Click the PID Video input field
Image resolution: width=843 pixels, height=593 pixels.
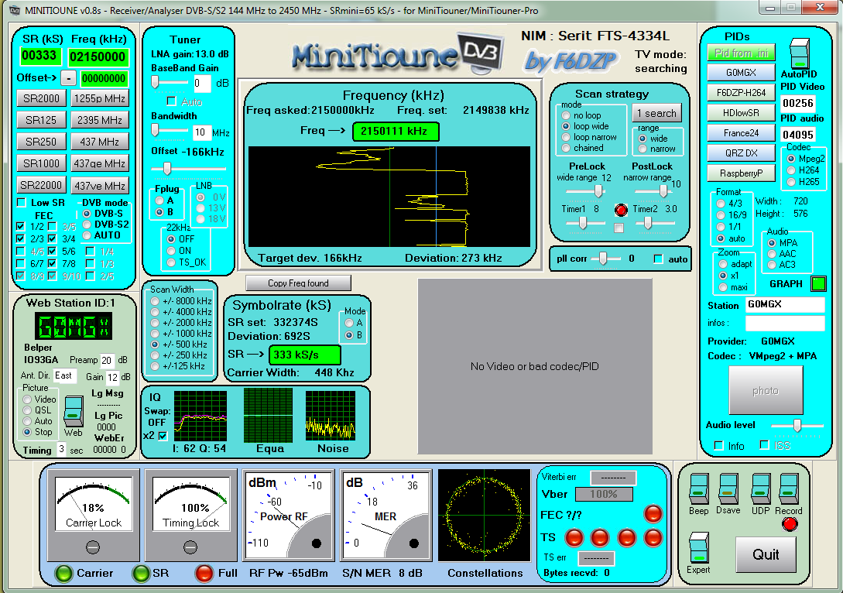pyautogui.click(x=798, y=103)
